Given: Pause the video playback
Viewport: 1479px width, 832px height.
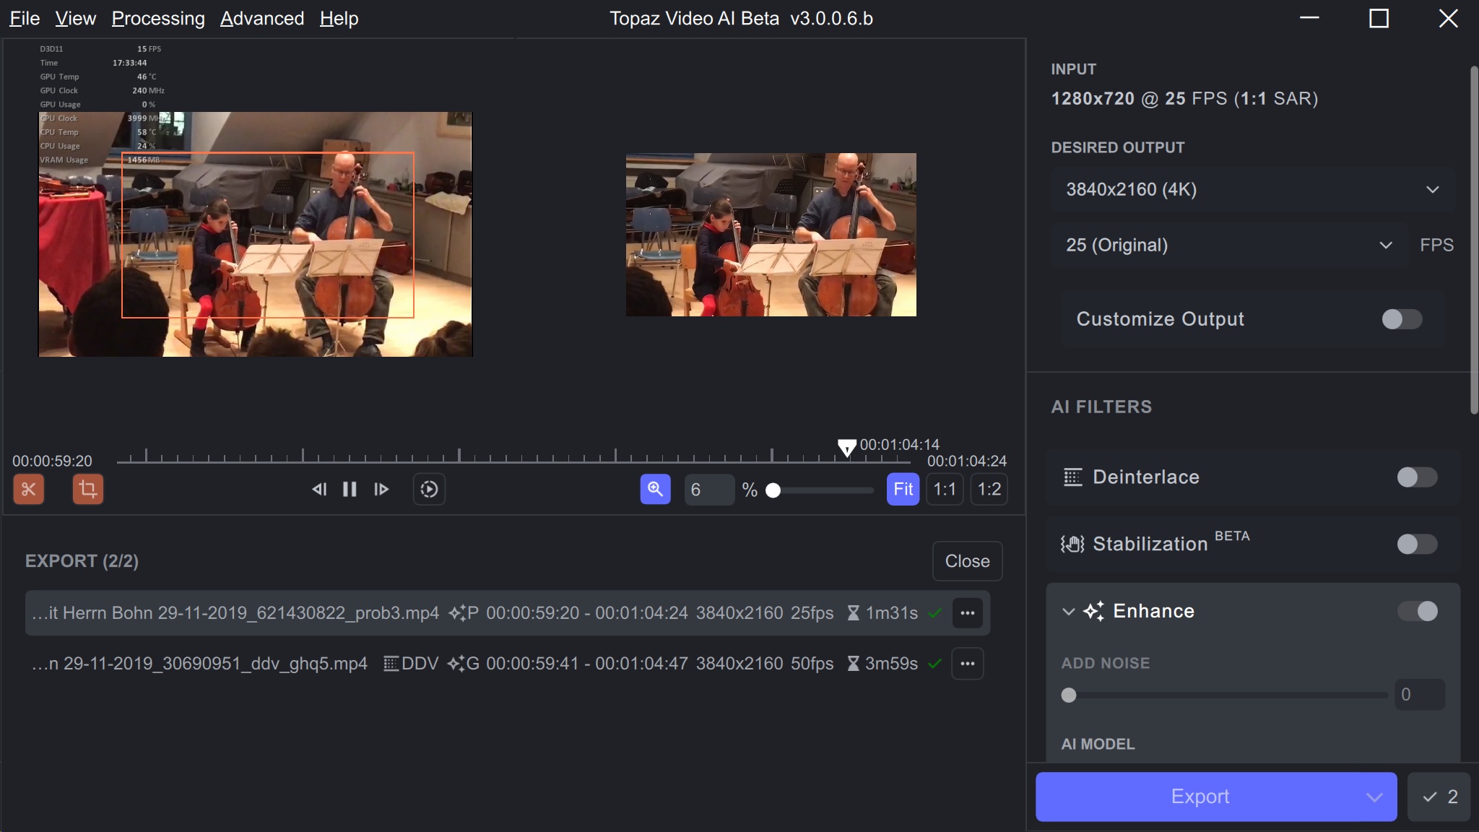Looking at the screenshot, I should pos(350,489).
